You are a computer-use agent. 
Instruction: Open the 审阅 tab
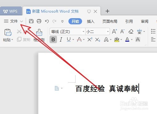pyautogui.click(x=145, y=21)
